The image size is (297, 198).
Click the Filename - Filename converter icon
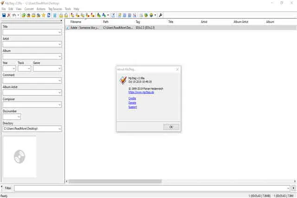[83, 15]
